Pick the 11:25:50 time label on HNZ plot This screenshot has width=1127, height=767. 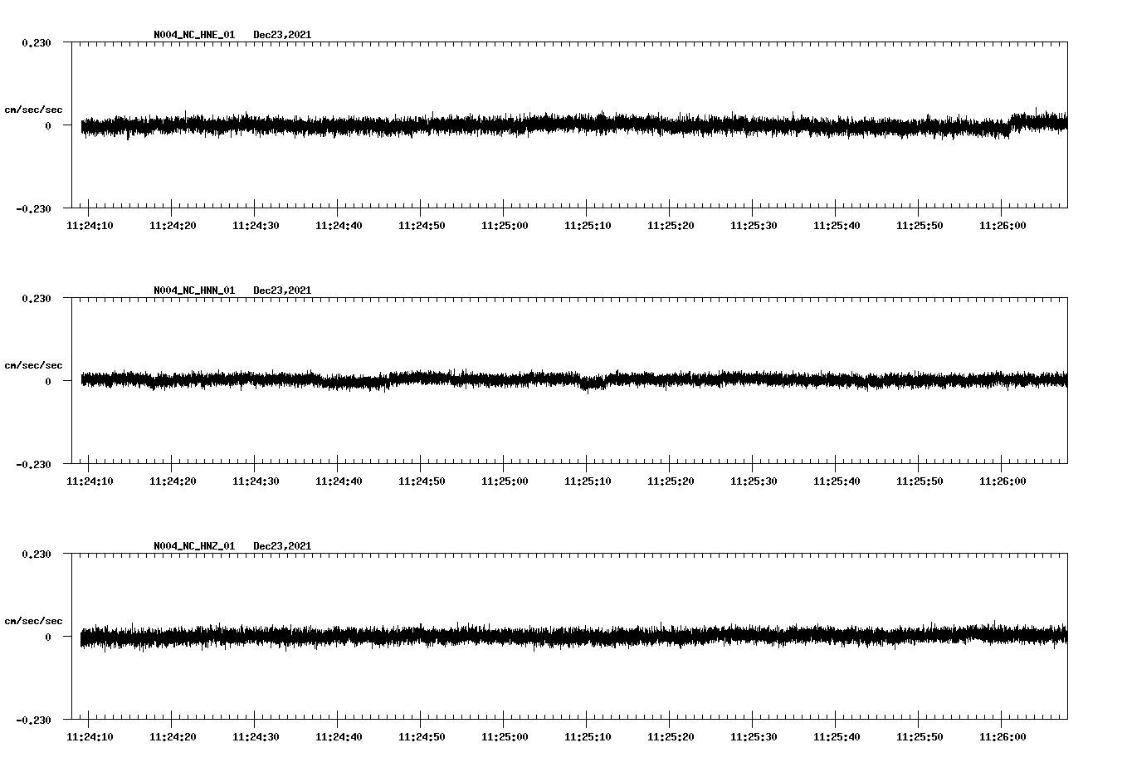[920, 737]
